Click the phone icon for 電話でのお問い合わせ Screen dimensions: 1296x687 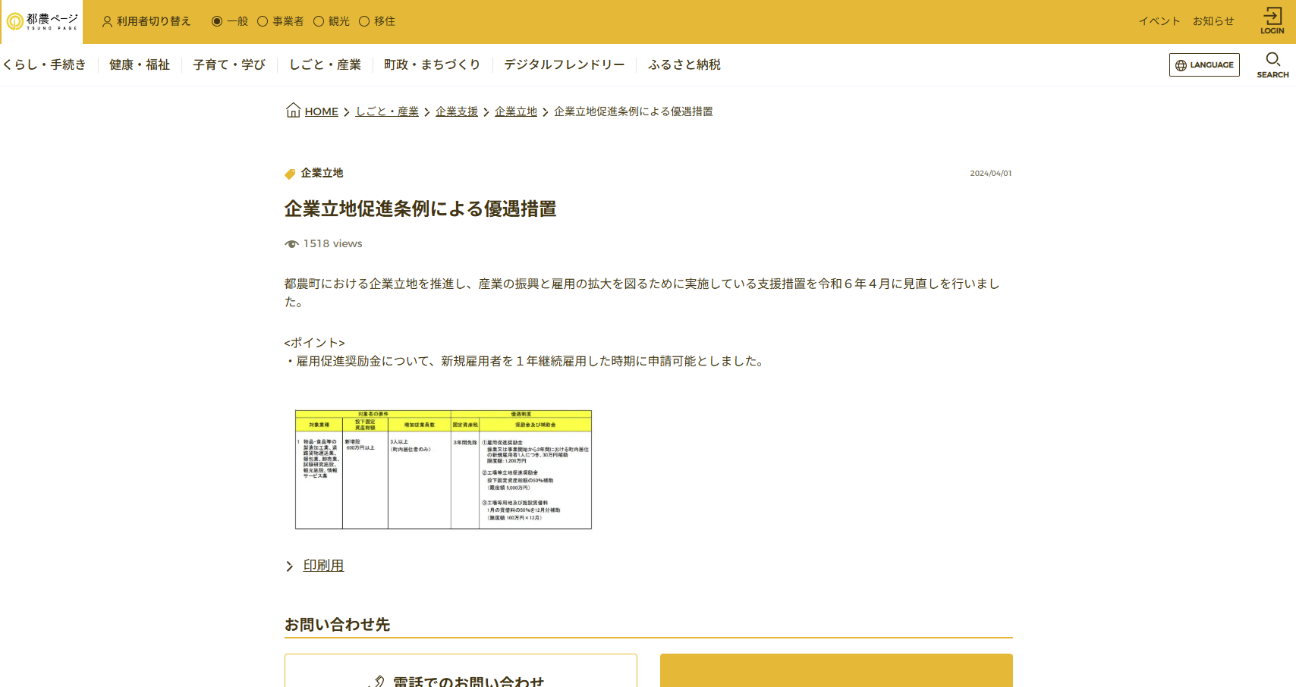click(377, 682)
